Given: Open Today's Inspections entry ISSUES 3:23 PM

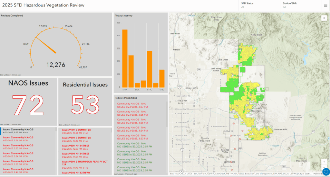Looking at the screenshot, I should pyautogui.click(x=141, y=137).
